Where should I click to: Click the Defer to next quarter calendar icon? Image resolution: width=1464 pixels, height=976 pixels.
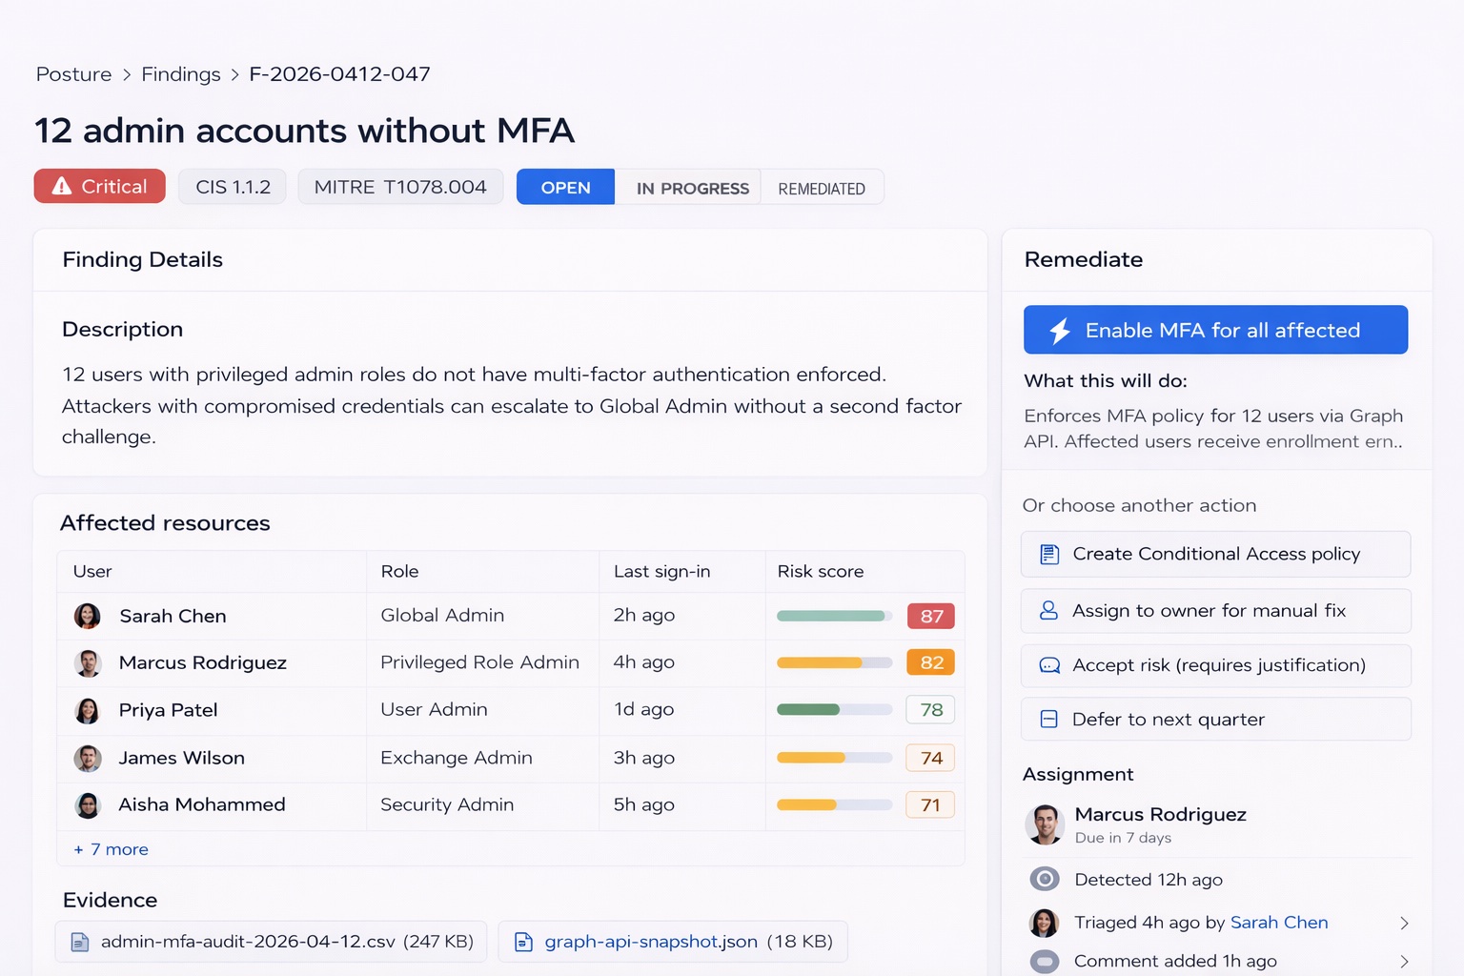(1048, 720)
